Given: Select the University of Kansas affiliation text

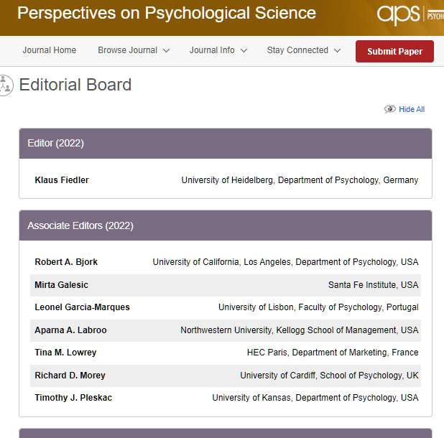Looking at the screenshot, I should (x=315, y=398).
